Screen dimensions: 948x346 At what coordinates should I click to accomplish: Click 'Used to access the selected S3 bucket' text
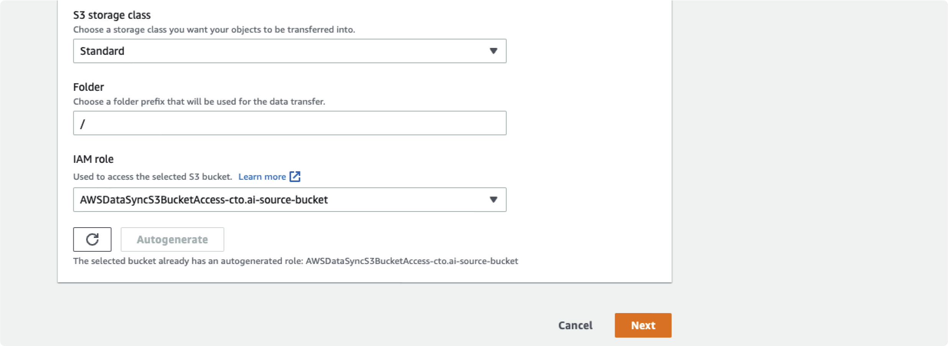click(x=153, y=177)
